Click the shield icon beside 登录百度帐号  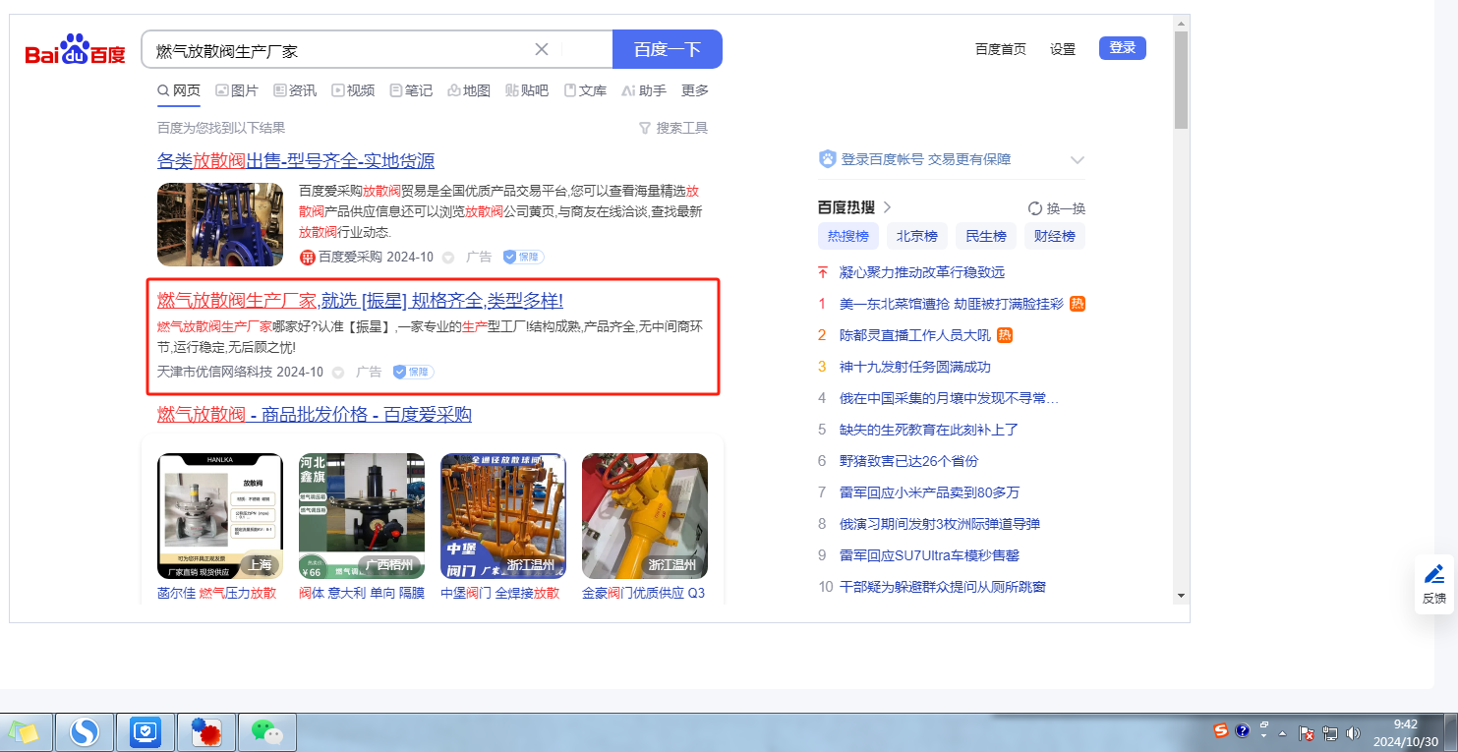tap(828, 159)
